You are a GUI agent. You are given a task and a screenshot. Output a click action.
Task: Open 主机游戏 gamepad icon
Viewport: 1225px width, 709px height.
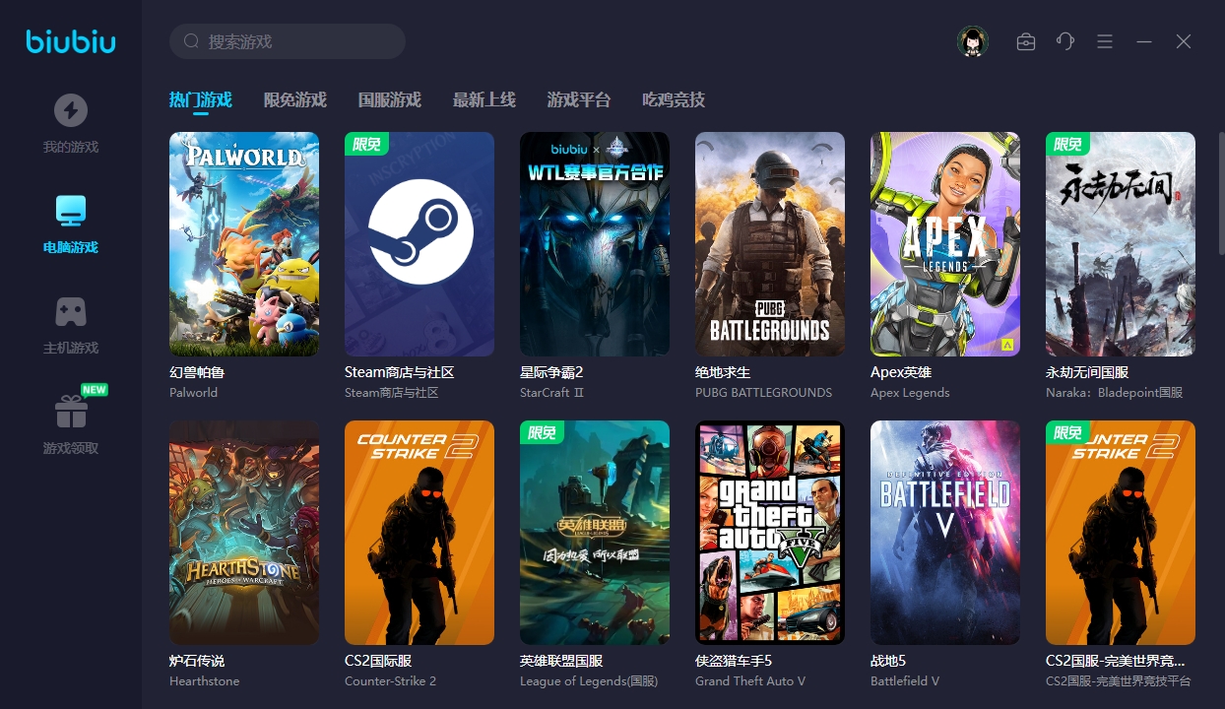[70, 311]
